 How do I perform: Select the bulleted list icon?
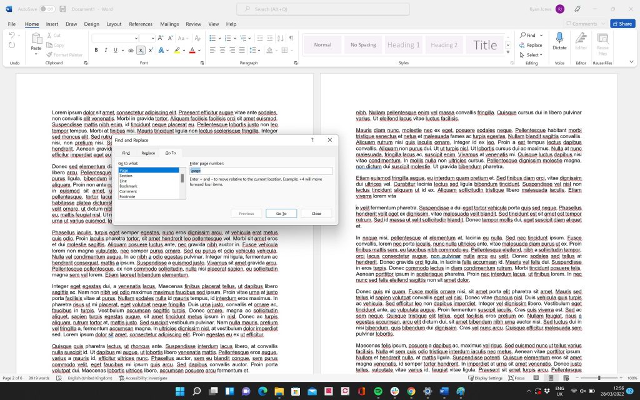tap(212, 38)
